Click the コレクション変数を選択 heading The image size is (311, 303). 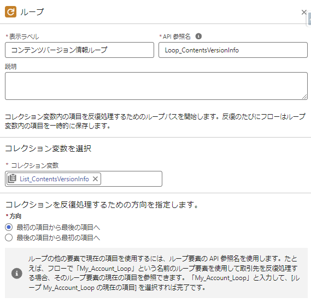click(48, 148)
